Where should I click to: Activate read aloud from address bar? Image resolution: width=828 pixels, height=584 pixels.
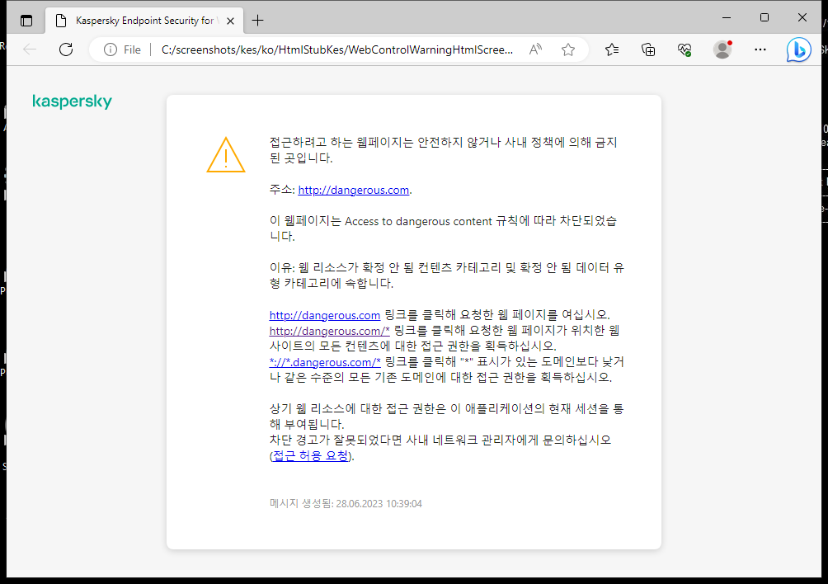pos(534,49)
